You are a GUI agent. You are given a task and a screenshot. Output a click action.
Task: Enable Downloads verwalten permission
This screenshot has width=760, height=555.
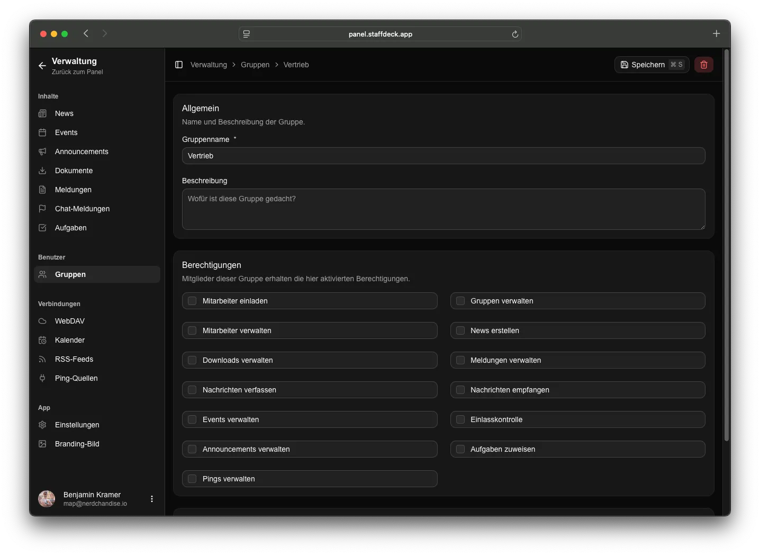pyautogui.click(x=192, y=360)
